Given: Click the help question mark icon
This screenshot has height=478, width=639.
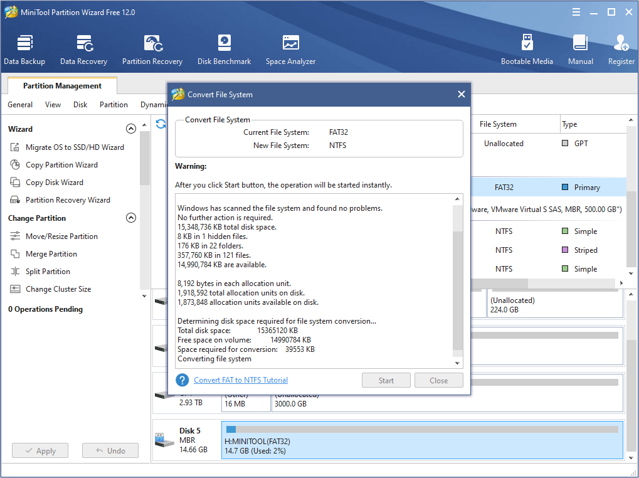Looking at the screenshot, I should click(182, 380).
